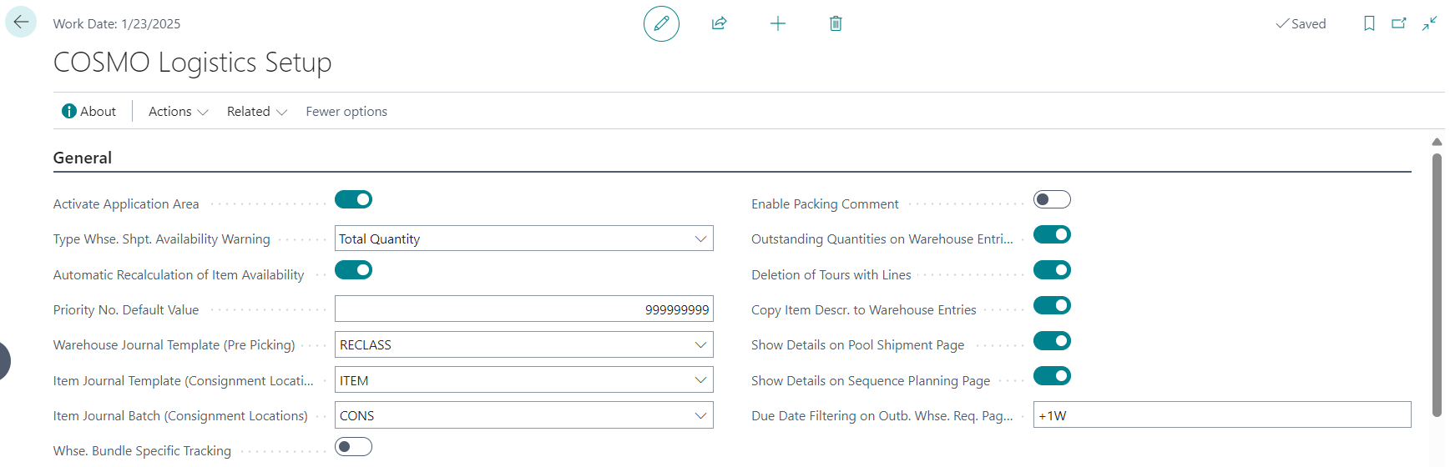Enable the Packing Comment toggle
1450x467 pixels.
pyautogui.click(x=1052, y=199)
